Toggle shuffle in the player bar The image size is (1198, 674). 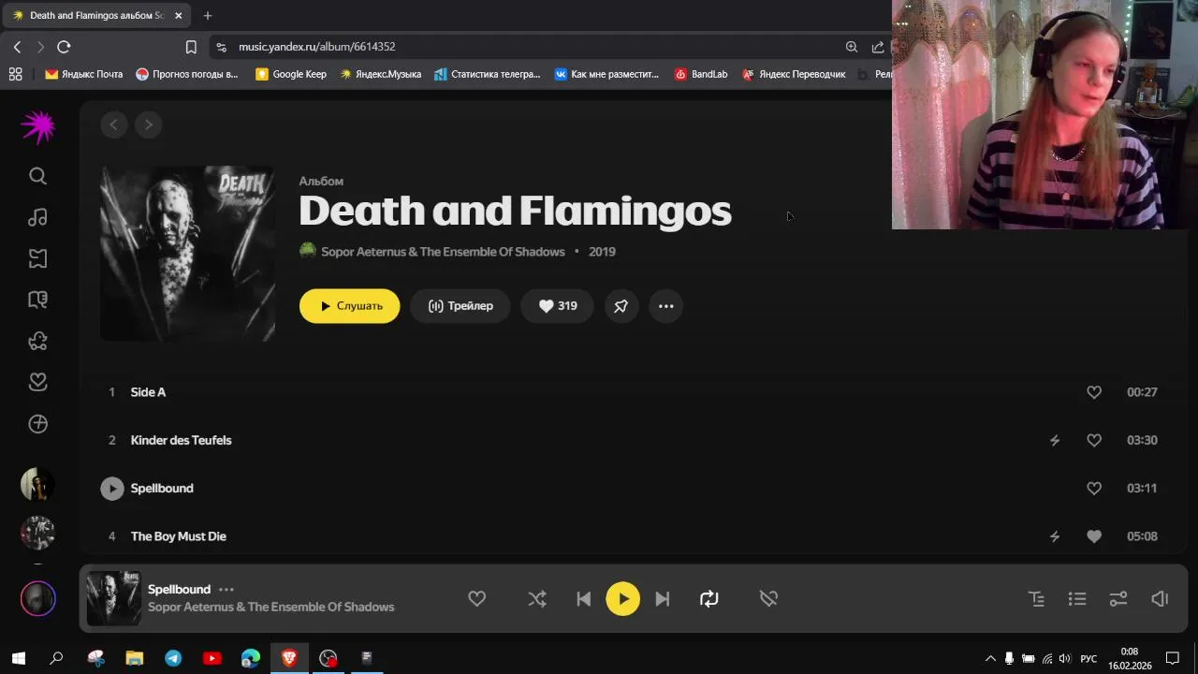537,599
